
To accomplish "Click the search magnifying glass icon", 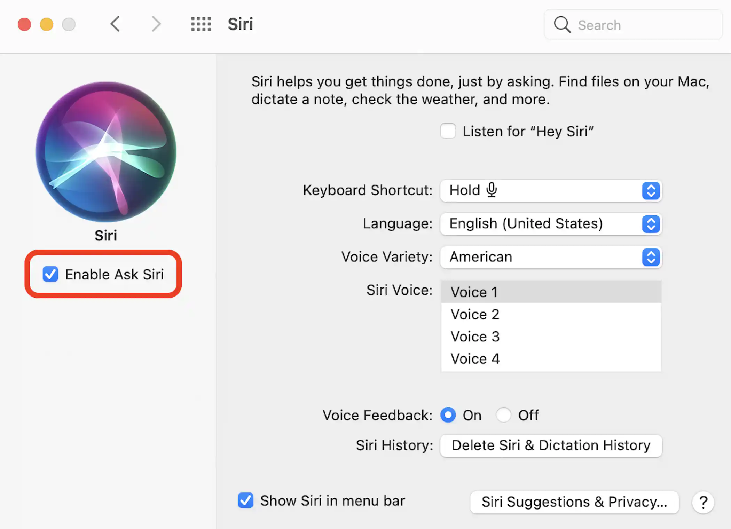I will click(562, 25).
